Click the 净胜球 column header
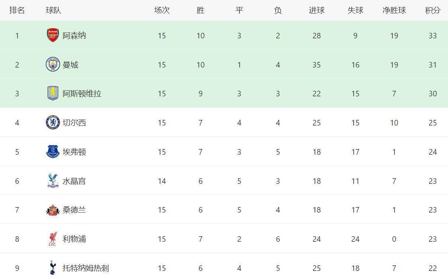 coord(394,10)
